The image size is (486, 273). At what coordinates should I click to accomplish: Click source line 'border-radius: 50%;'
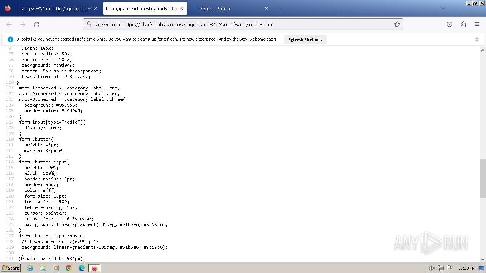tap(47, 54)
